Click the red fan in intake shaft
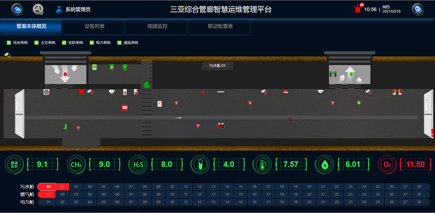Screen dimensions: 435x213 click(65, 74)
